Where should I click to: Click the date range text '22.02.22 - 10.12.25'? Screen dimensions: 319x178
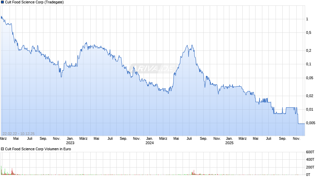(x=19, y=134)
